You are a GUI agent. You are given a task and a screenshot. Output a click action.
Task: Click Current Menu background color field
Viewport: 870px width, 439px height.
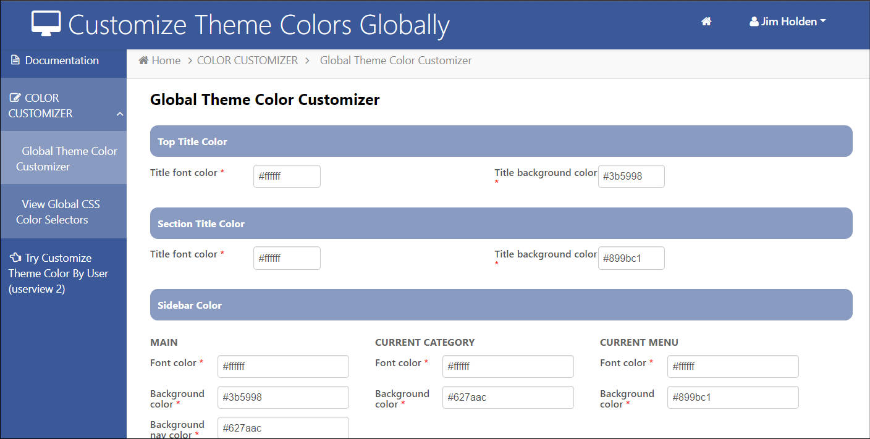click(x=733, y=397)
